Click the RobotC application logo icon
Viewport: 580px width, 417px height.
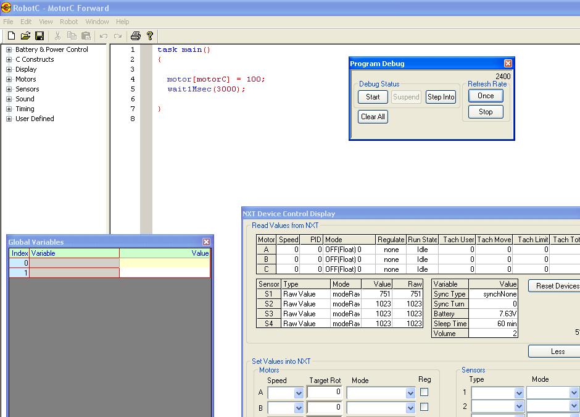tap(6, 7)
